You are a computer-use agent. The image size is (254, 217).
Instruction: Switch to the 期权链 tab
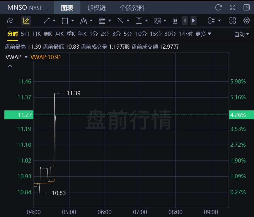tap(97, 8)
